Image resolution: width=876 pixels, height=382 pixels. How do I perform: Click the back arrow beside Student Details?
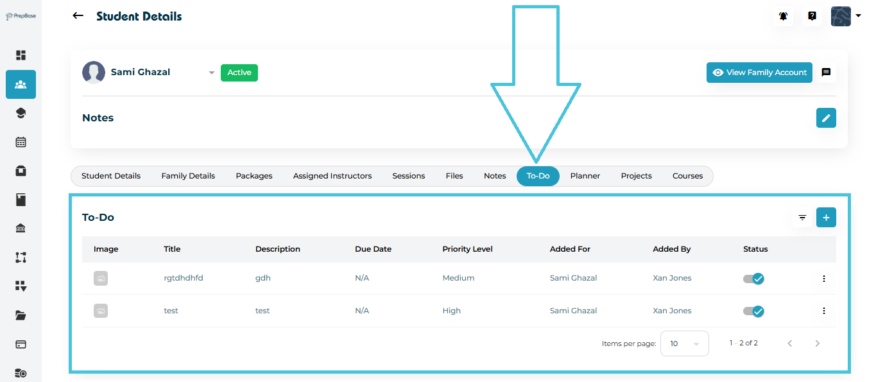coord(78,16)
